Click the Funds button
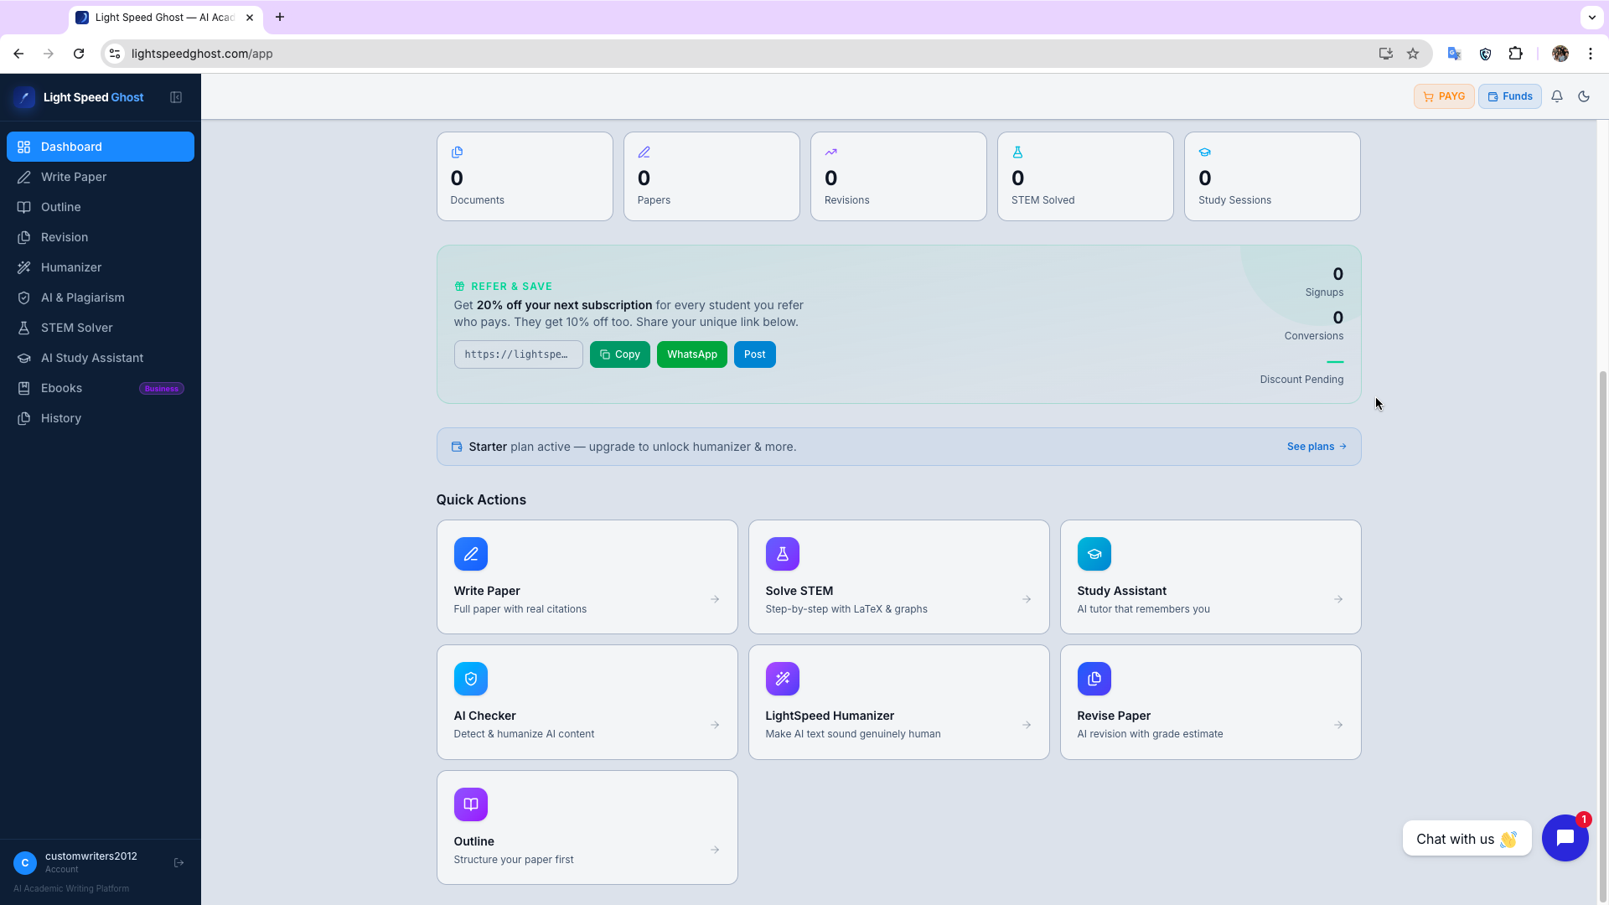The width and height of the screenshot is (1609, 905). [x=1510, y=96]
